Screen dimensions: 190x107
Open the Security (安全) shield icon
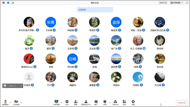pyautogui.click(x=67, y=103)
